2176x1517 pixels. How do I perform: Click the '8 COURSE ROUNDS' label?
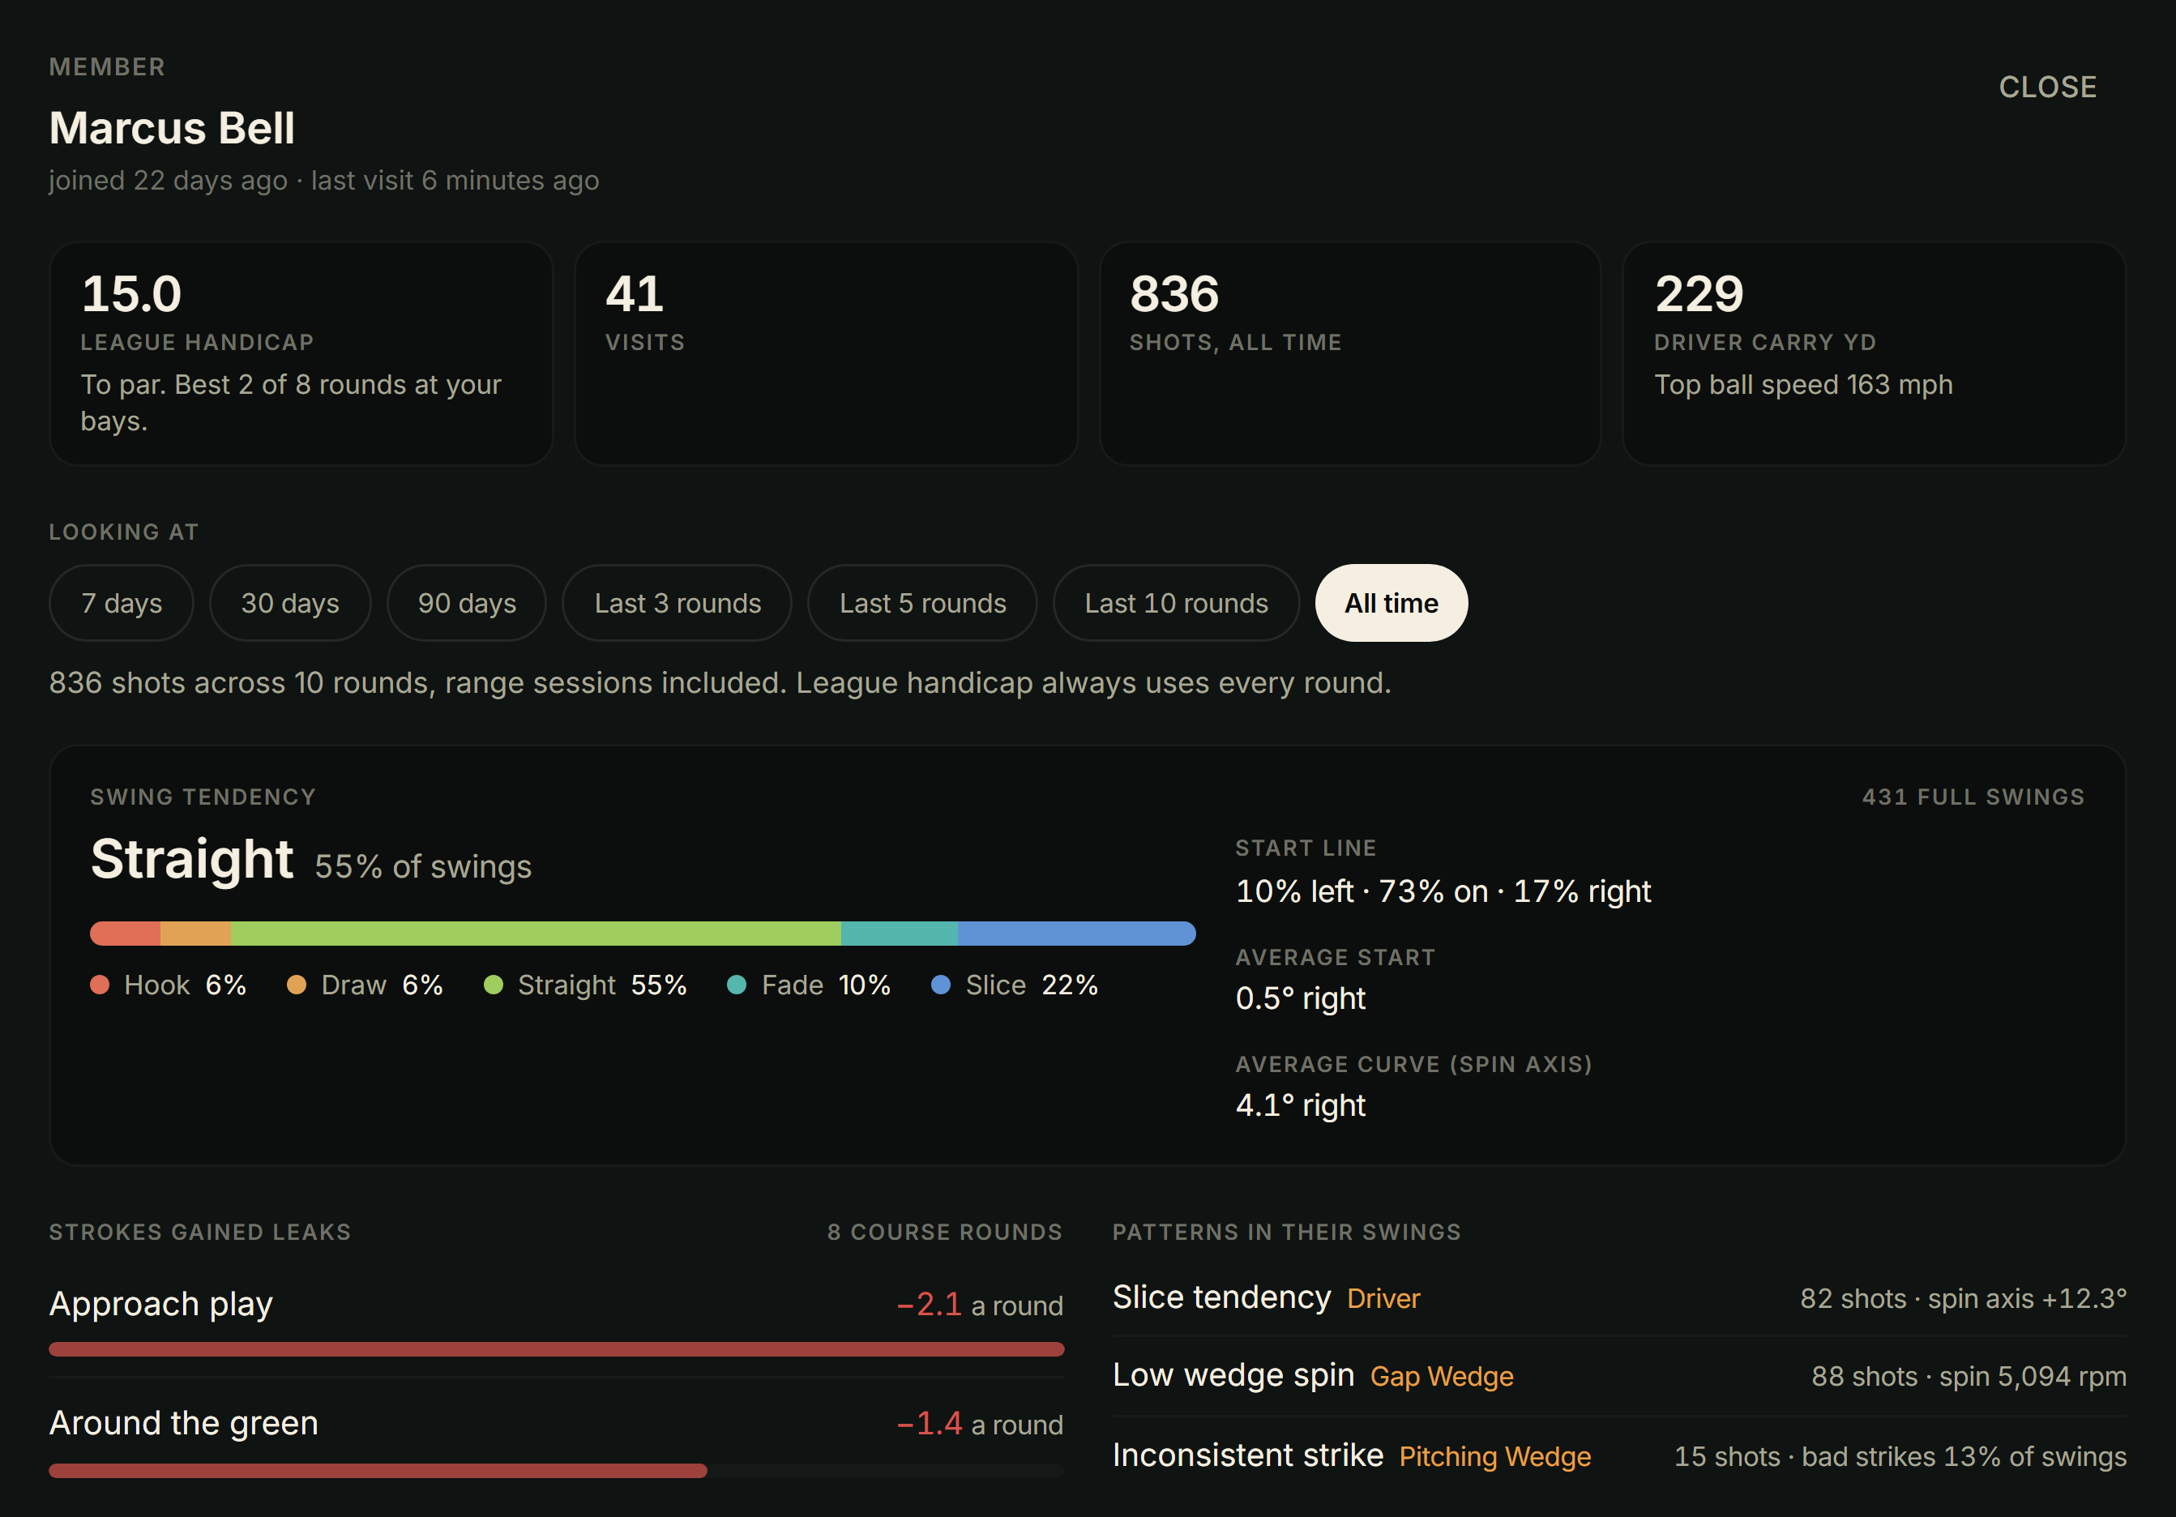[x=945, y=1232]
